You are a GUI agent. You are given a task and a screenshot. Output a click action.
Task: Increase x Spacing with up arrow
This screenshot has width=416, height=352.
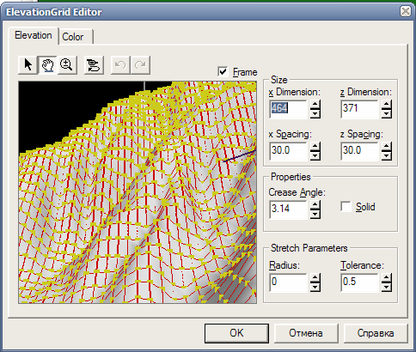(x=315, y=146)
